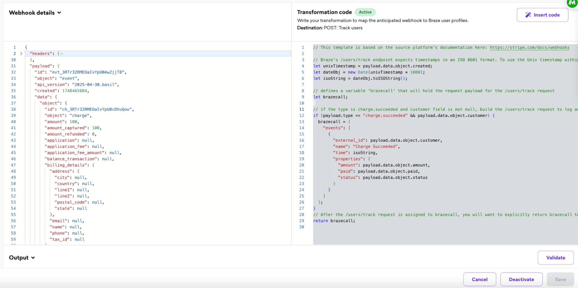Deactivate the transformation
Screen dimensions: 578x288
(521, 279)
